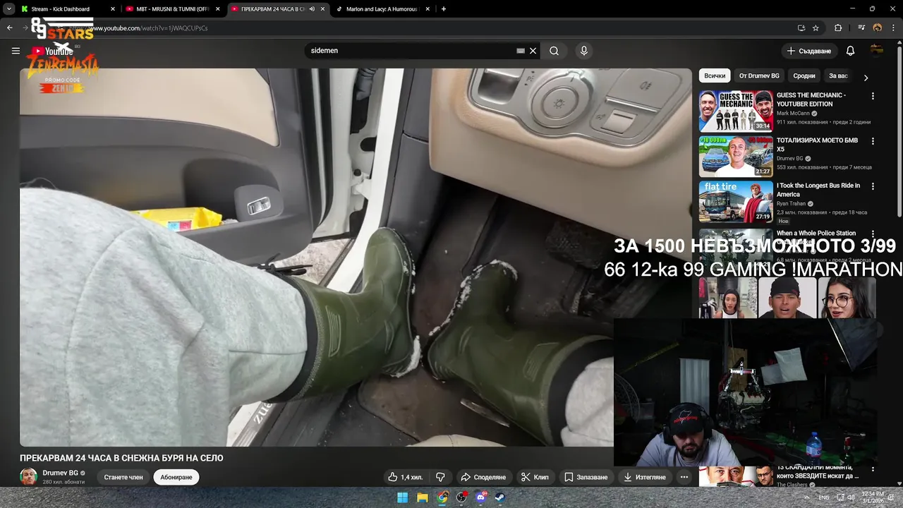Show hidden system tray icons chevron
The height and width of the screenshot is (508, 903).
(x=806, y=497)
